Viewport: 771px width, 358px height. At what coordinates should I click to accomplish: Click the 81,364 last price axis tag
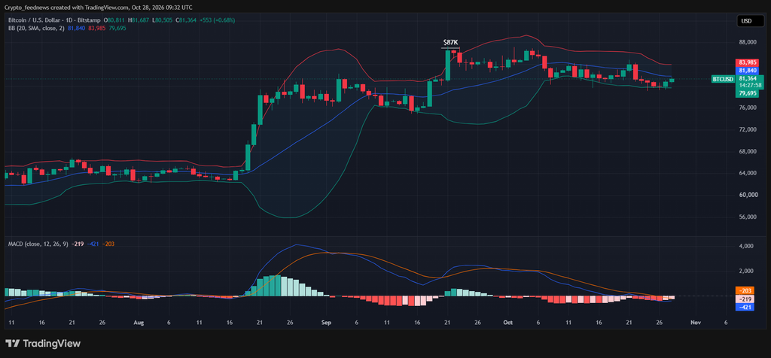[748, 78]
